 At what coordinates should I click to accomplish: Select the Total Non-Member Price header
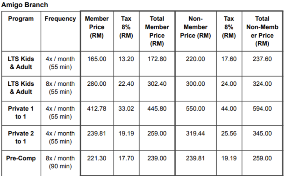coord(262,31)
